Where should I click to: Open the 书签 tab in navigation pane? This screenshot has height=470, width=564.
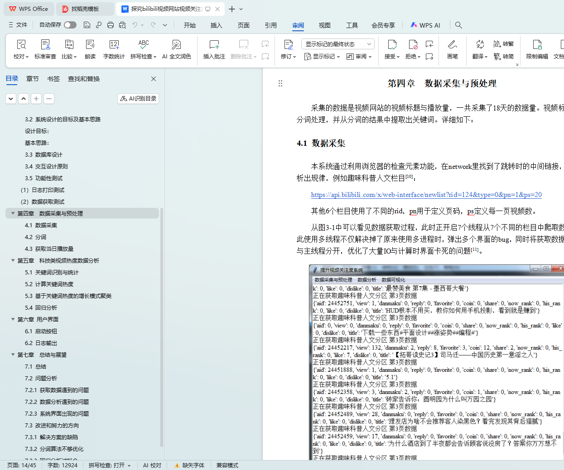tap(53, 79)
